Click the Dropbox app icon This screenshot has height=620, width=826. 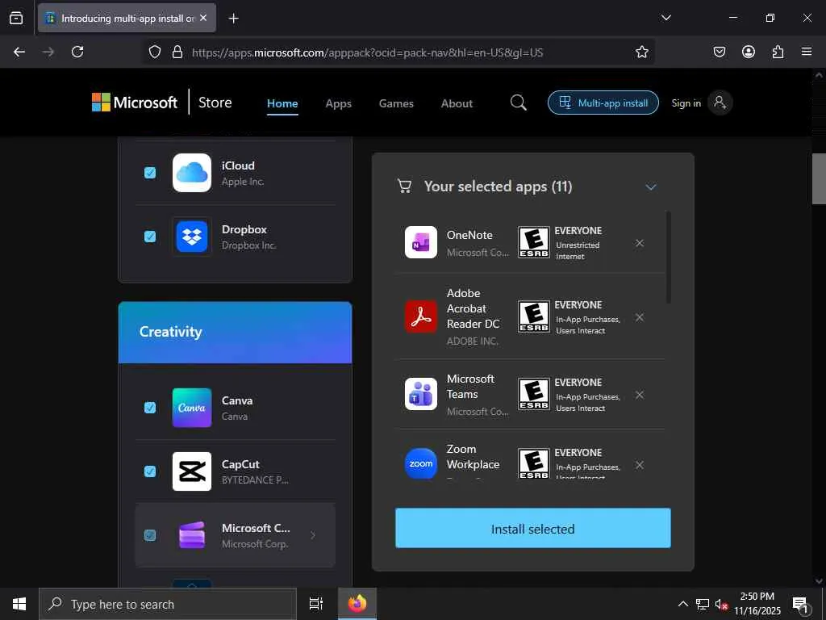[192, 237]
